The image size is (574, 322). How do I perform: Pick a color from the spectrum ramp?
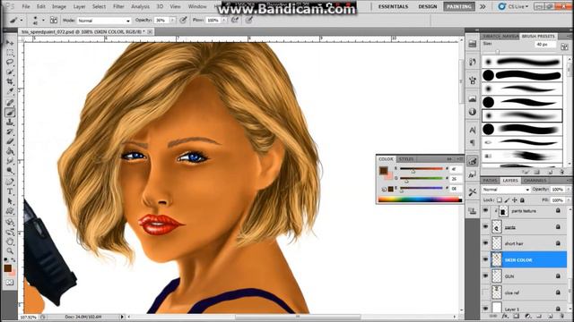pos(420,199)
